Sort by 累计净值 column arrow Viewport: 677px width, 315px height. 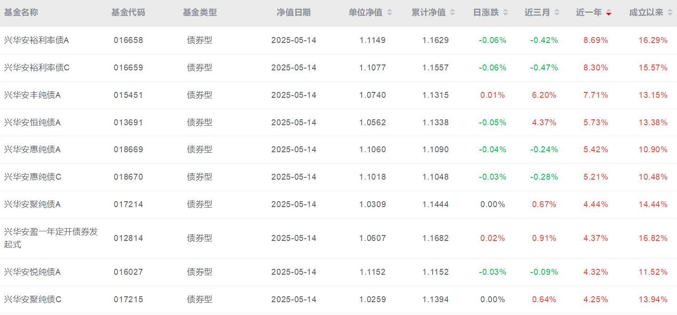[x=452, y=13]
